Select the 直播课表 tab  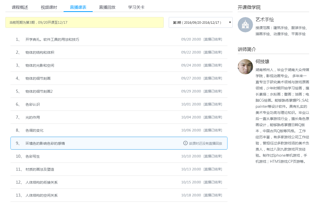point(78,7)
